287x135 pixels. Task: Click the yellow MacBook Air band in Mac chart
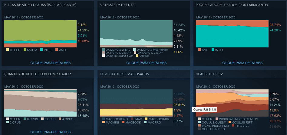coord(136,112)
